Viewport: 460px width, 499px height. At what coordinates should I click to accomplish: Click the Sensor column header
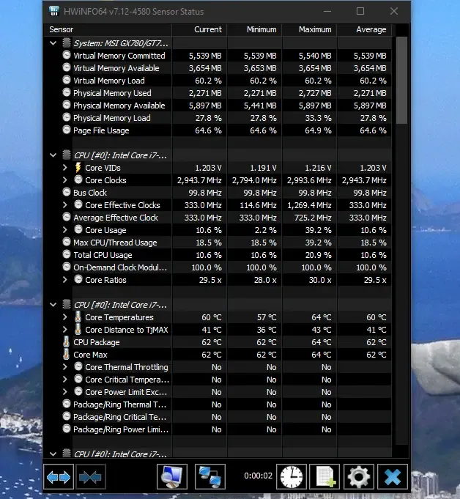pyautogui.click(x=108, y=29)
